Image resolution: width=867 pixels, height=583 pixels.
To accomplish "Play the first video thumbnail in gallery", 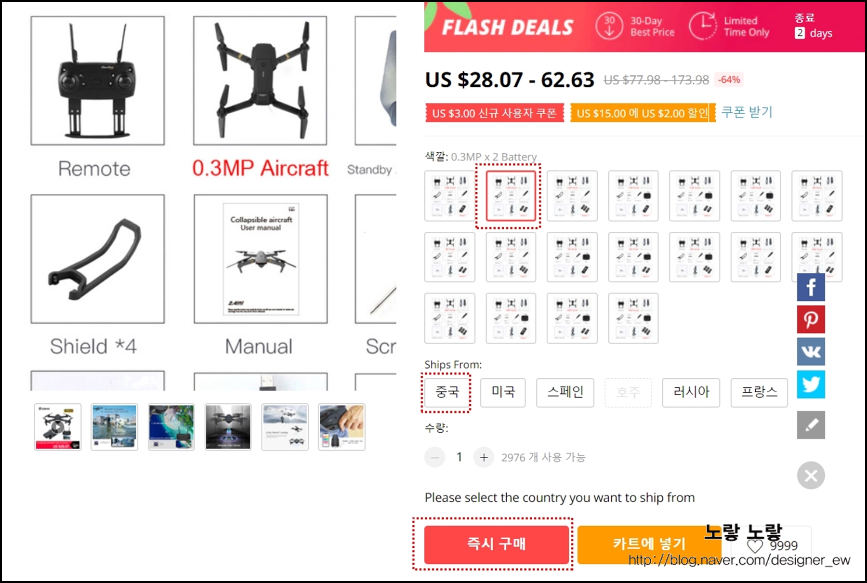I will (x=57, y=427).
